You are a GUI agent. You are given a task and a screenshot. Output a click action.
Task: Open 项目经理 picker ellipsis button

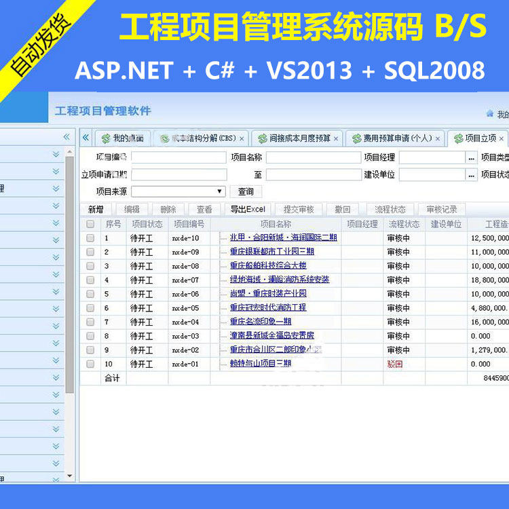(x=472, y=157)
